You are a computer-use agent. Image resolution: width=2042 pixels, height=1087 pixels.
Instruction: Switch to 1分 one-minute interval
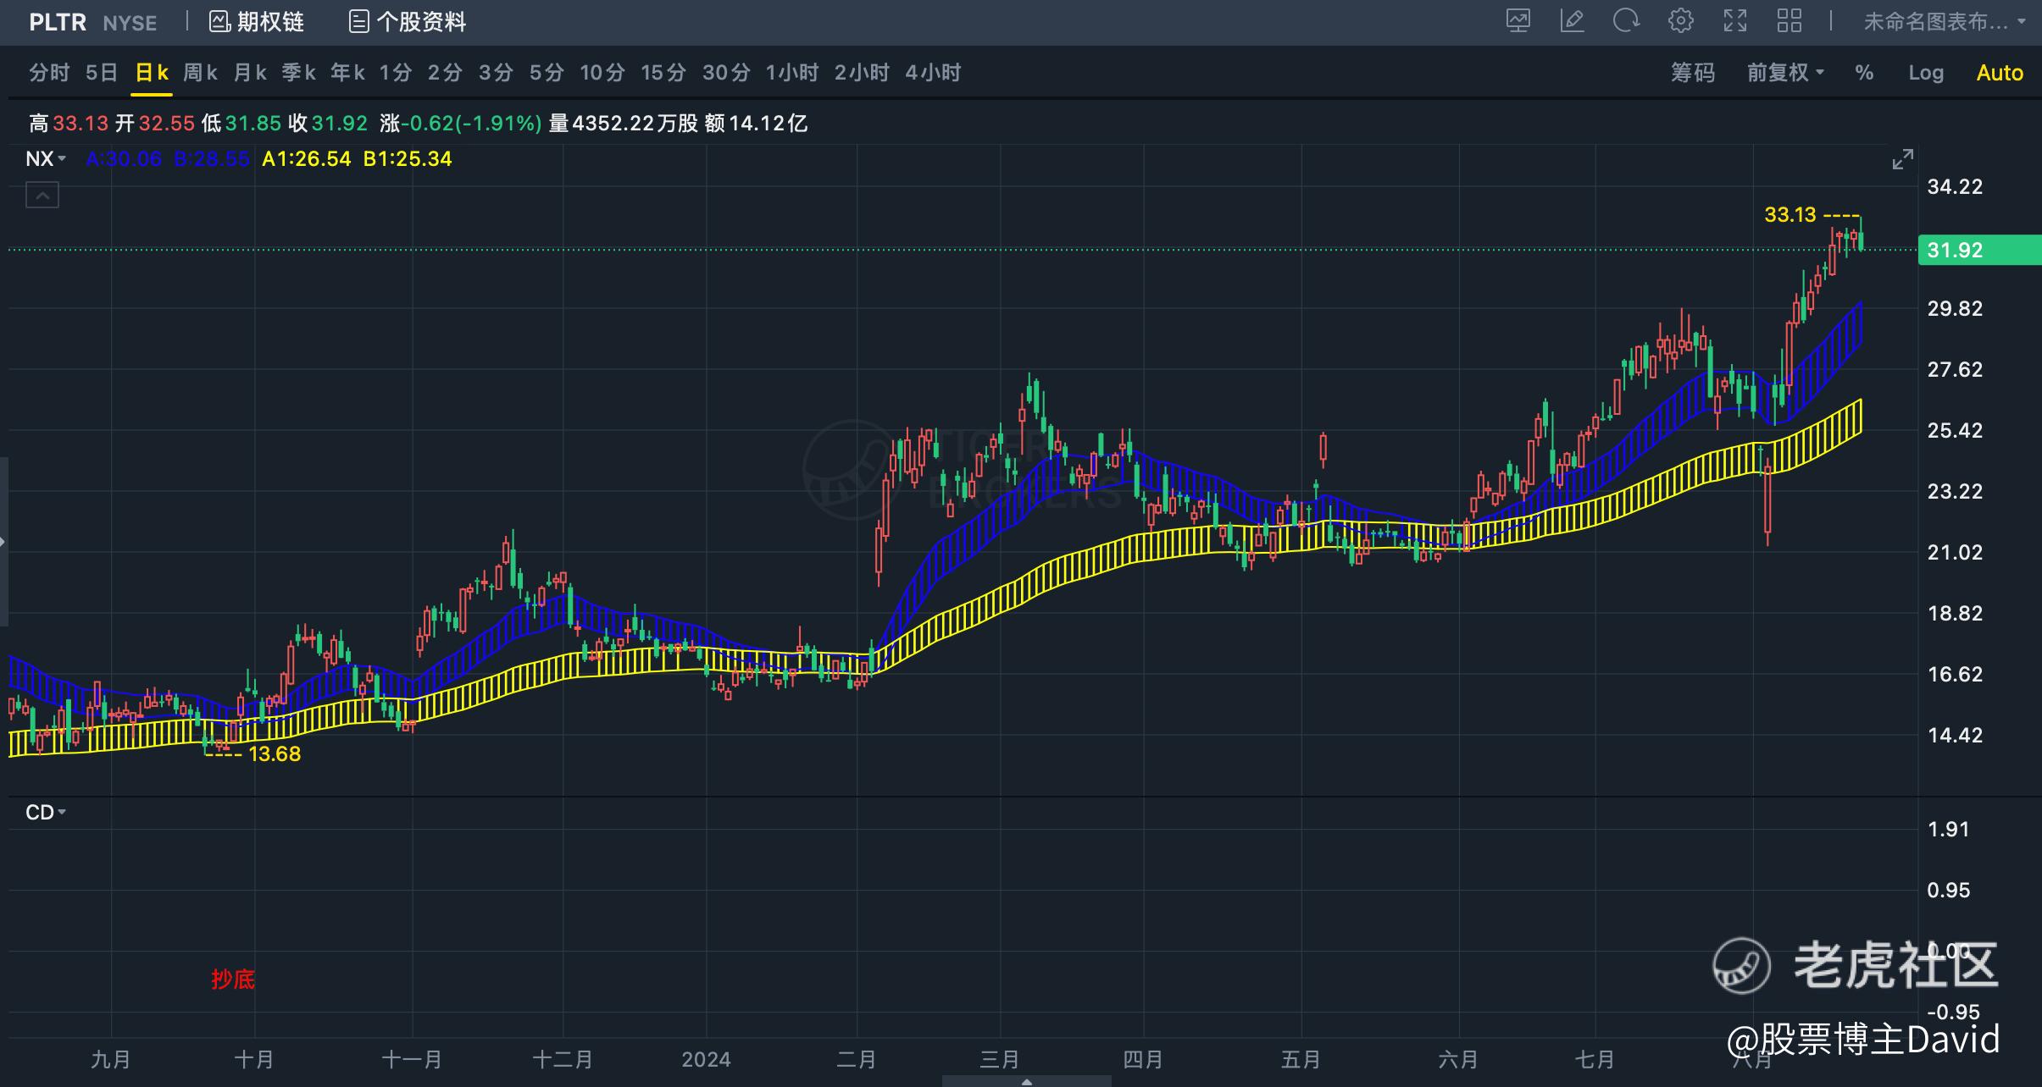396,73
